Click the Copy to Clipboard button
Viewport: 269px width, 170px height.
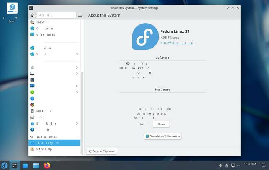tap(102, 151)
